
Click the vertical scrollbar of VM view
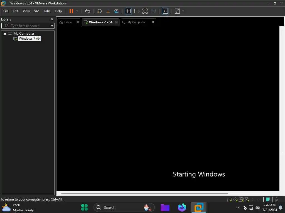tap(282, 91)
